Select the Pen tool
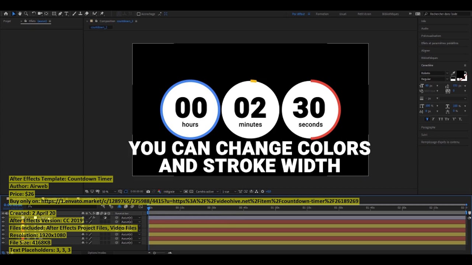The image size is (472, 265). click(60, 14)
